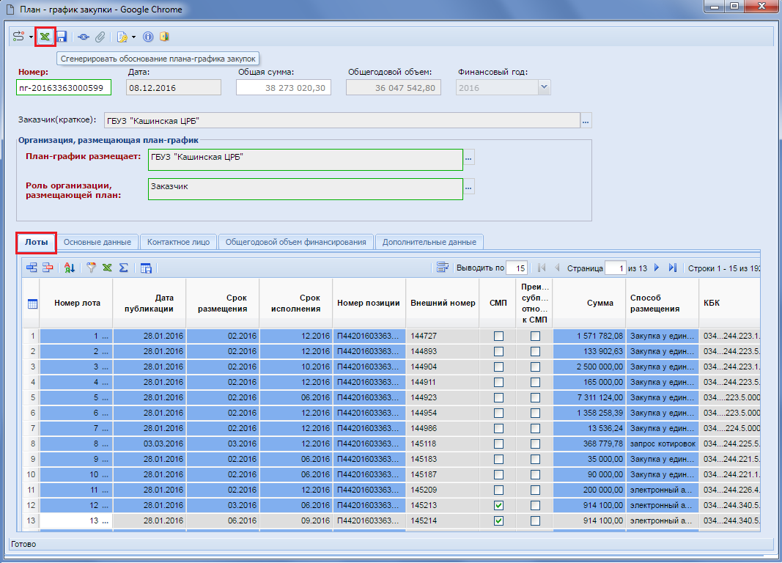Open the Финансовый год dropdown
Viewport: 782px width, 563px height.
(x=544, y=87)
